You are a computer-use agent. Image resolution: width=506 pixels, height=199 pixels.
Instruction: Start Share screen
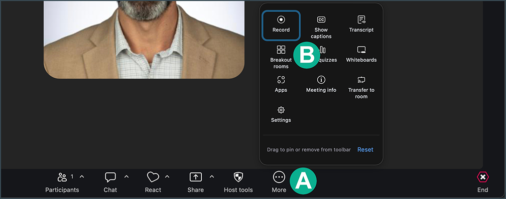pos(196,182)
